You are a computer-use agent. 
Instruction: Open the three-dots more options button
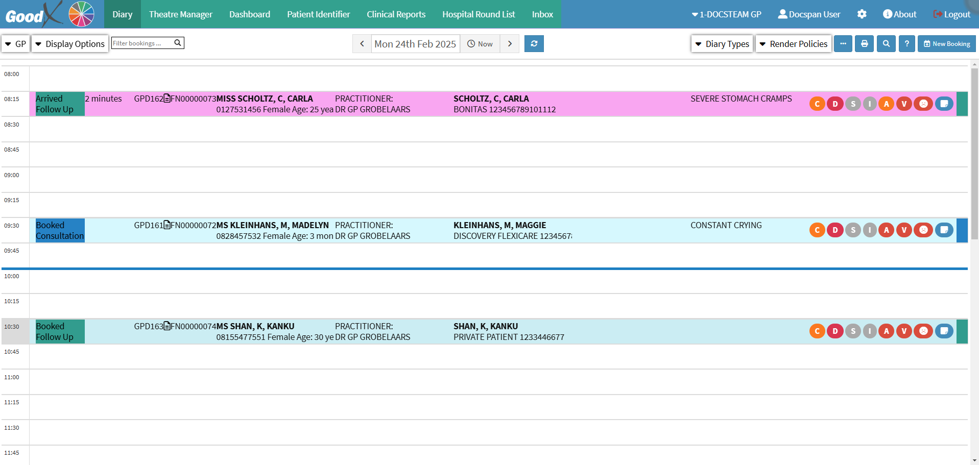[843, 44]
